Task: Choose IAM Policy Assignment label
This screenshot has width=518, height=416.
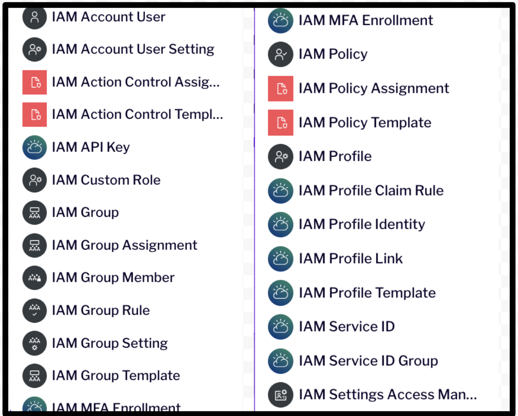Action: point(373,89)
